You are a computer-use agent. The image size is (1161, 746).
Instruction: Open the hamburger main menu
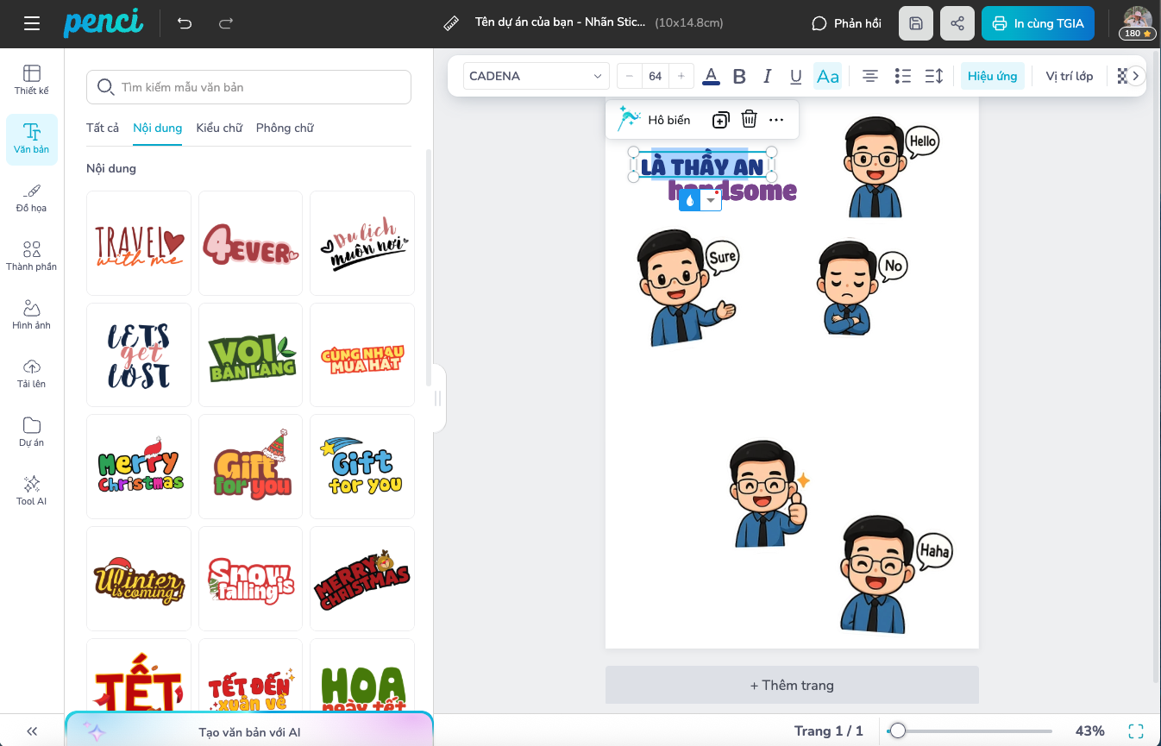click(x=32, y=23)
